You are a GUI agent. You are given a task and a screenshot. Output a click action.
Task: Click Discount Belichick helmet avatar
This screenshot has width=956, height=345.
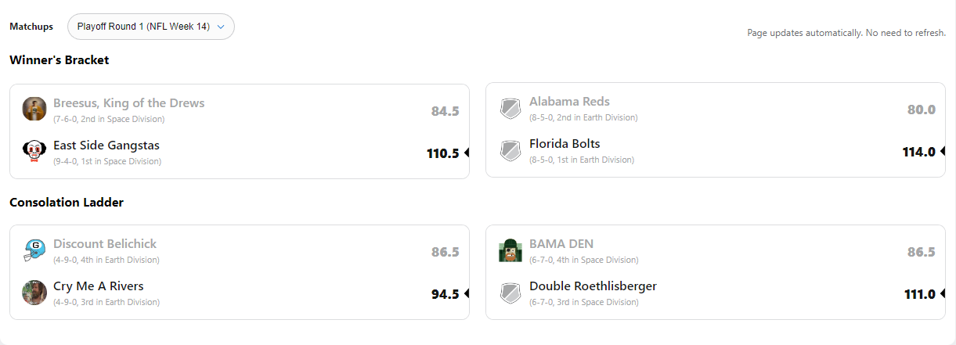click(x=34, y=251)
